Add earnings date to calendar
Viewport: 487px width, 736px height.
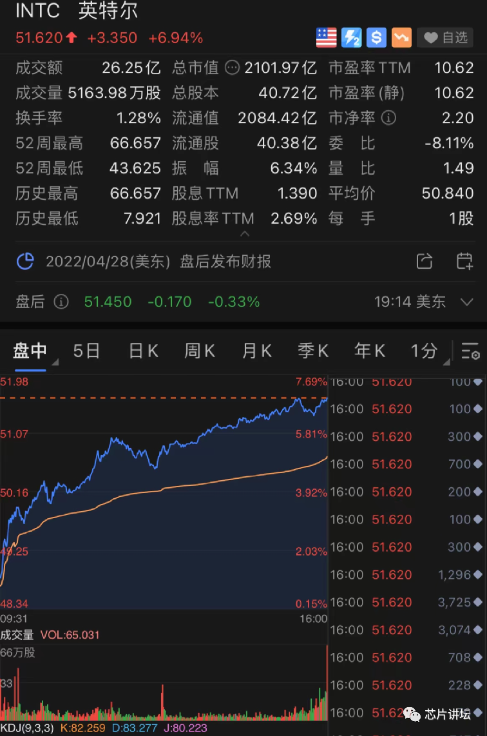[x=464, y=261]
